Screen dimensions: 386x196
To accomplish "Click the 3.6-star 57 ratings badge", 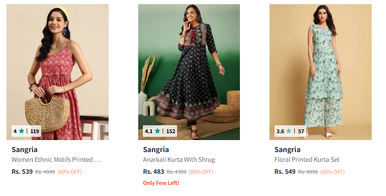I will 290,131.
